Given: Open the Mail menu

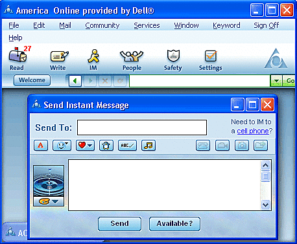Looking at the screenshot, I should tap(65, 25).
